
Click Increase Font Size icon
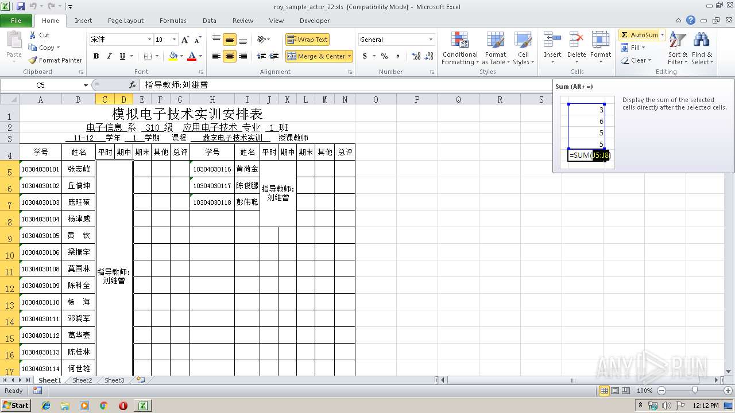click(185, 40)
